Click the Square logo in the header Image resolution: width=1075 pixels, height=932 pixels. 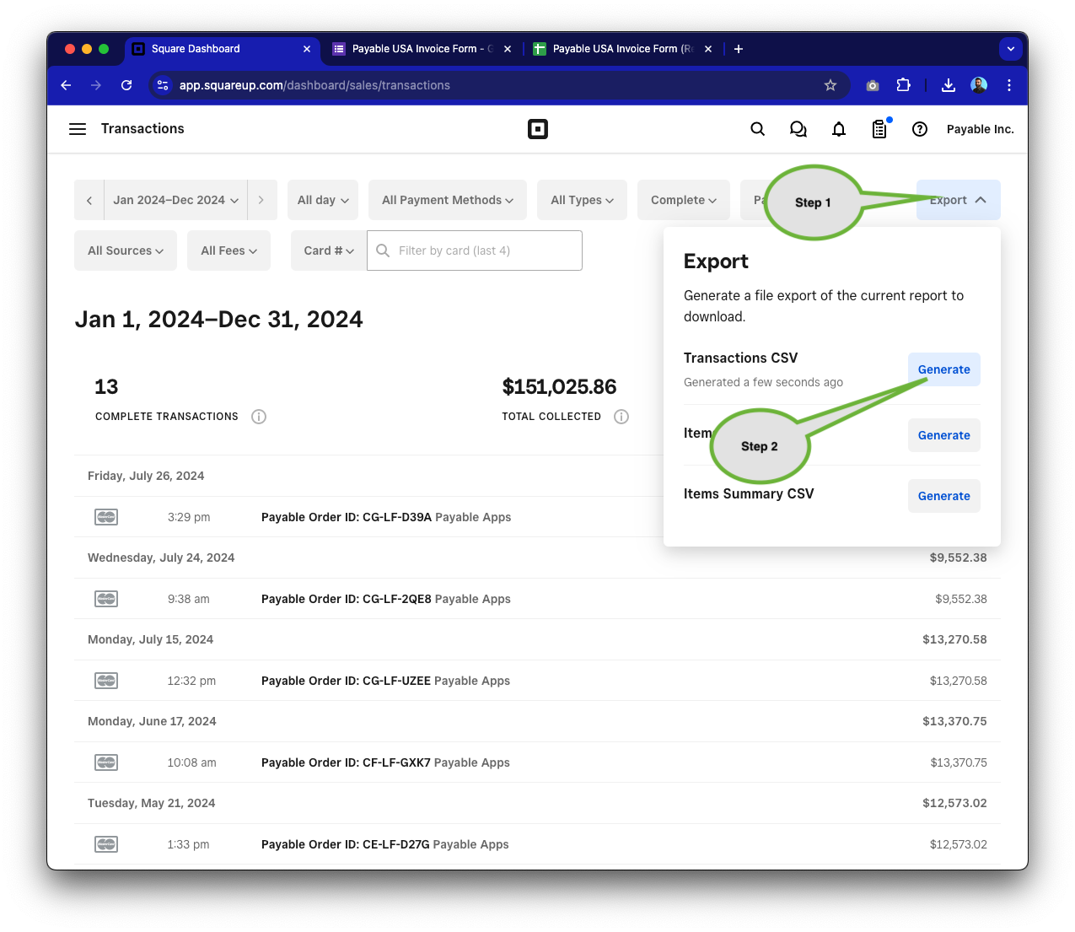[537, 128]
